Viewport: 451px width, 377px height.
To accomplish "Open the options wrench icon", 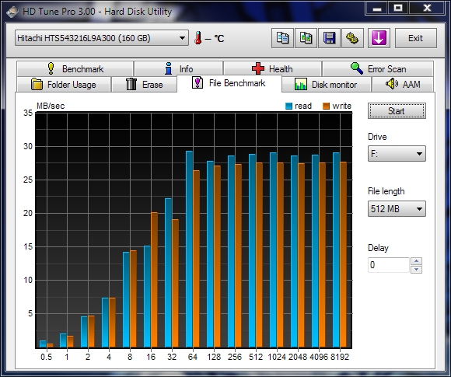I will click(x=352, y=38).
